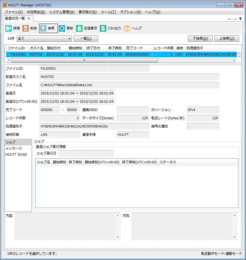Click the 削除 trash can icon
Viewport: 246px width, 260px height.
pos(26,28)
